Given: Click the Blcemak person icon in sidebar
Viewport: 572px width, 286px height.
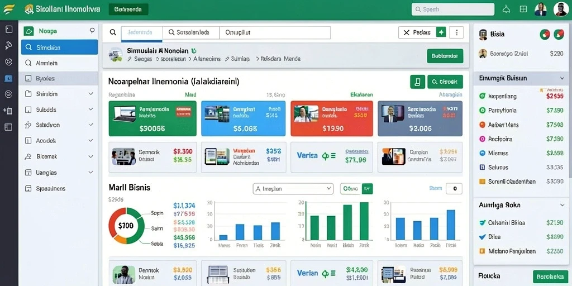Looking at the screenshot, I should 28,156.
